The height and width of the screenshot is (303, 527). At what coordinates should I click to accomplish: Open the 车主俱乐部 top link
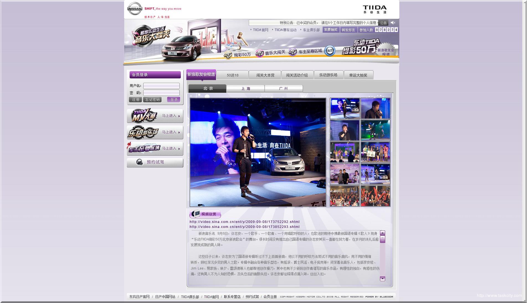[x=311, y=30]
